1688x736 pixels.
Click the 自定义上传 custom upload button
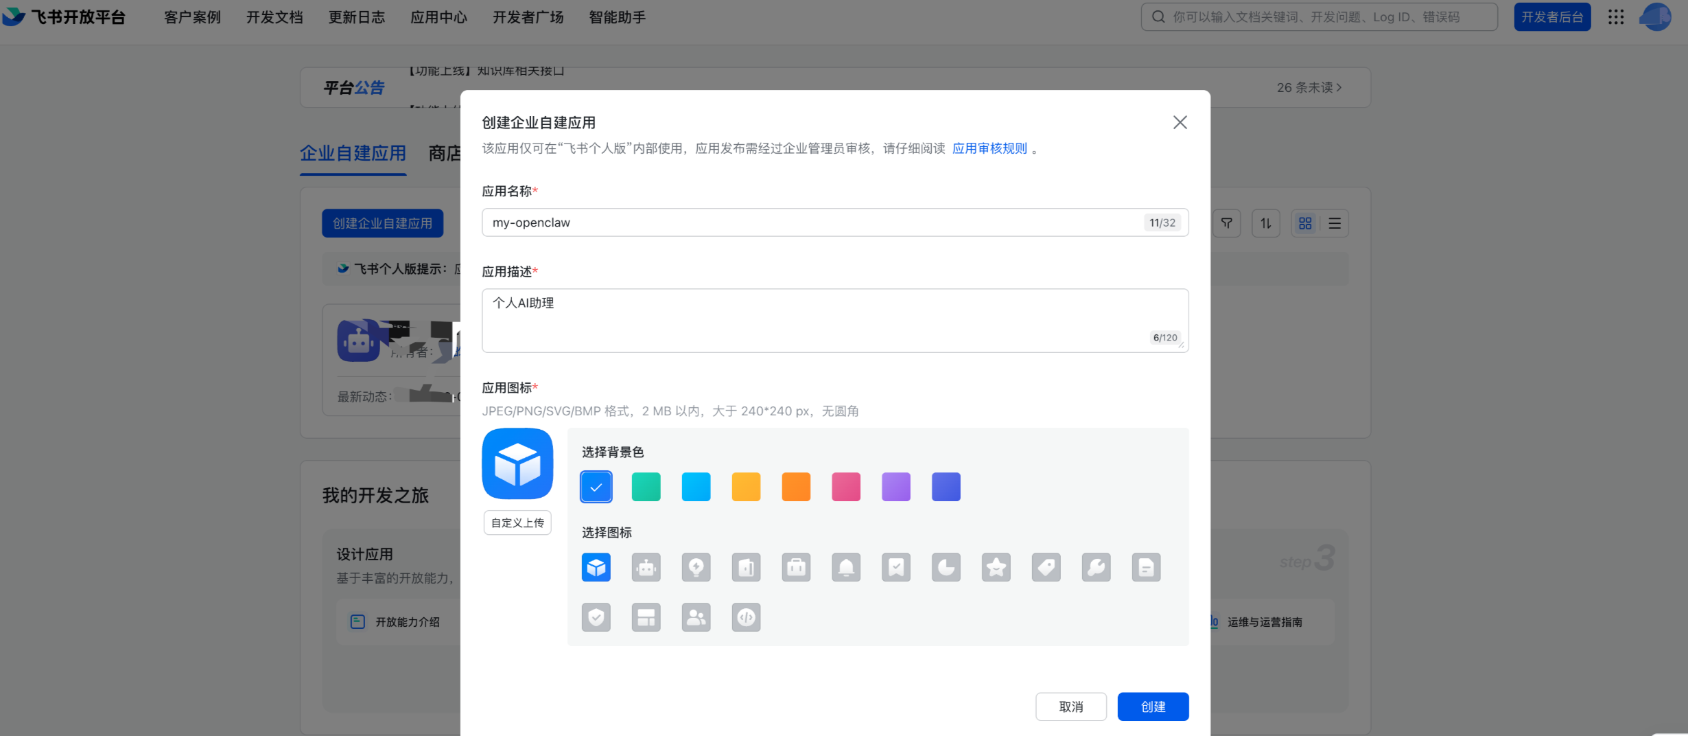pos(517,522)
